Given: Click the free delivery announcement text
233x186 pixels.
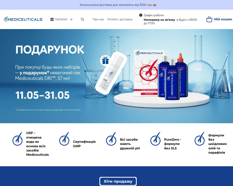Looking at the screenshot, I should (x=118, y=5).
